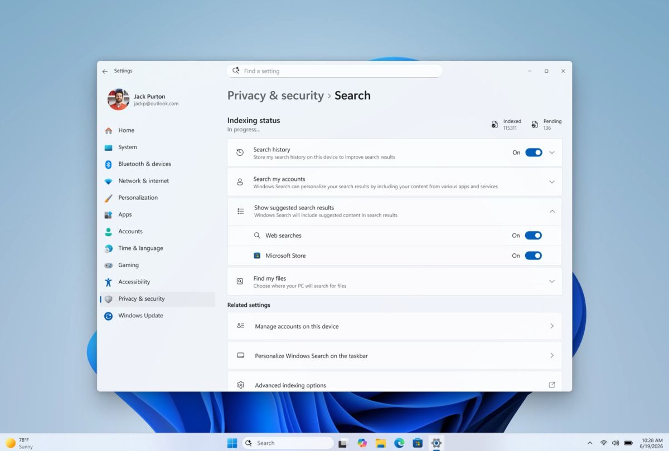Open the Gaming controller icon
The width and height of the screenshot is (669, 451).
[108, 265]
